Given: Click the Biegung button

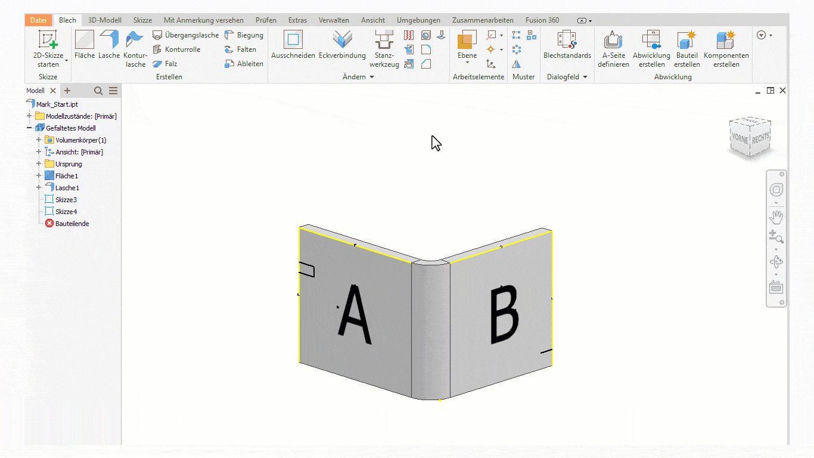Looking at the screenshot, I should (244, 35).
